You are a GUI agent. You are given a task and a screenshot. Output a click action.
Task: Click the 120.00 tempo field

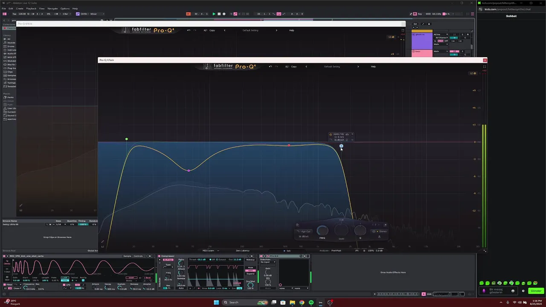coord(22,14)
